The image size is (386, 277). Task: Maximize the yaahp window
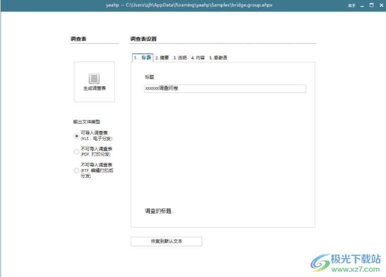[371, 5]
